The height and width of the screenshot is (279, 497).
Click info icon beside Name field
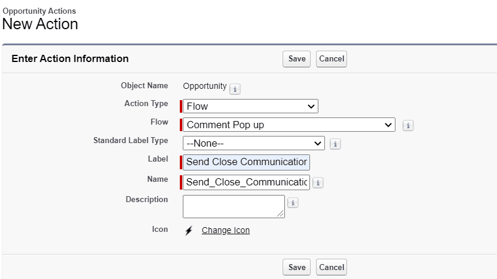[318, 182]
